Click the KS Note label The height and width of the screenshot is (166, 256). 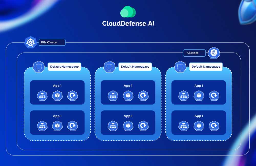pos(194,53)
